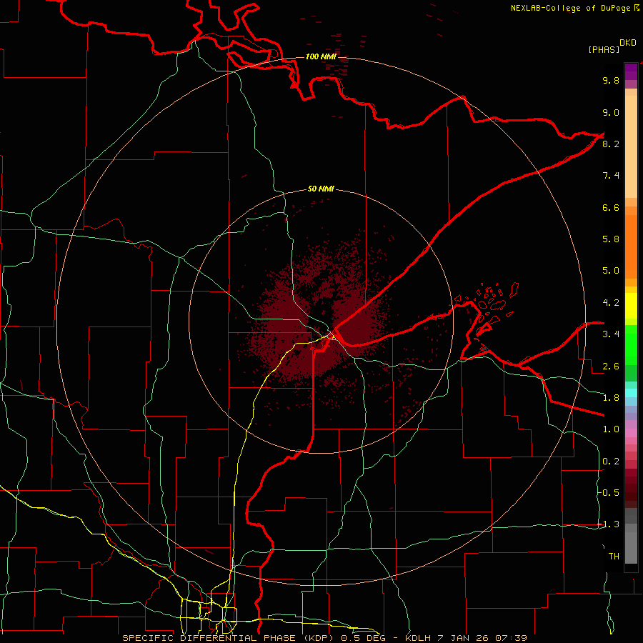Screen dimensions: 643x643
Task: Click the bright green segment of the color bar
Action: point(631,344)
